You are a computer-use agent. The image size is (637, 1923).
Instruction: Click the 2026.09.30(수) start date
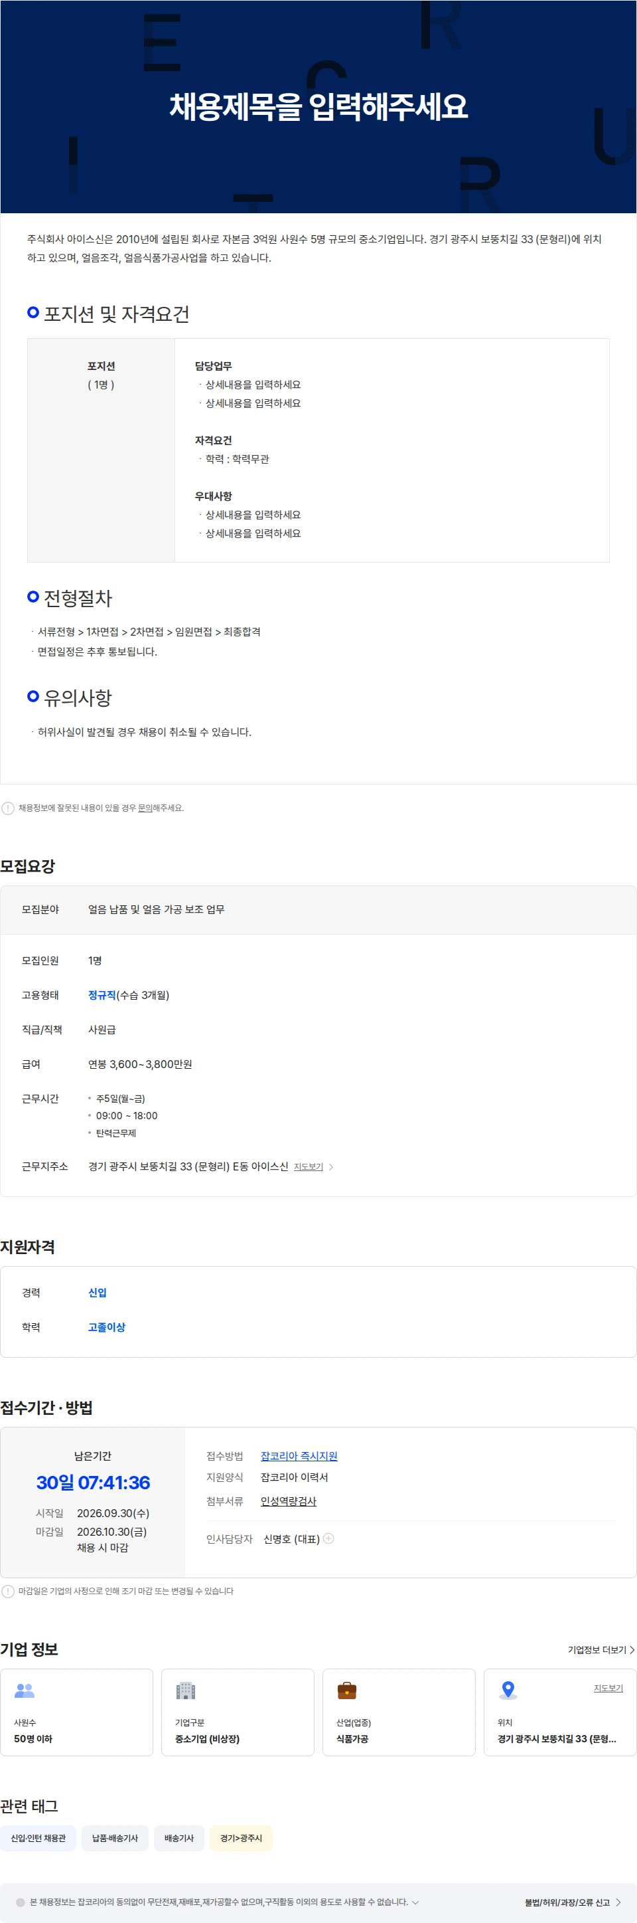coord(113,1512)
